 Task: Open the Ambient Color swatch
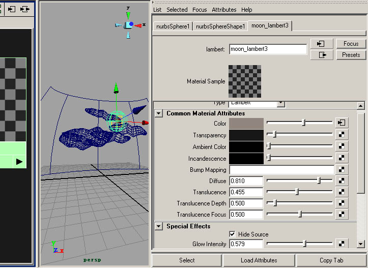click(246, 147)
